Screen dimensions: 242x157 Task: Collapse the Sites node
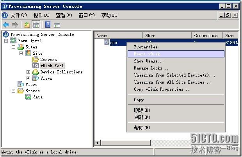tap(13, 47)
